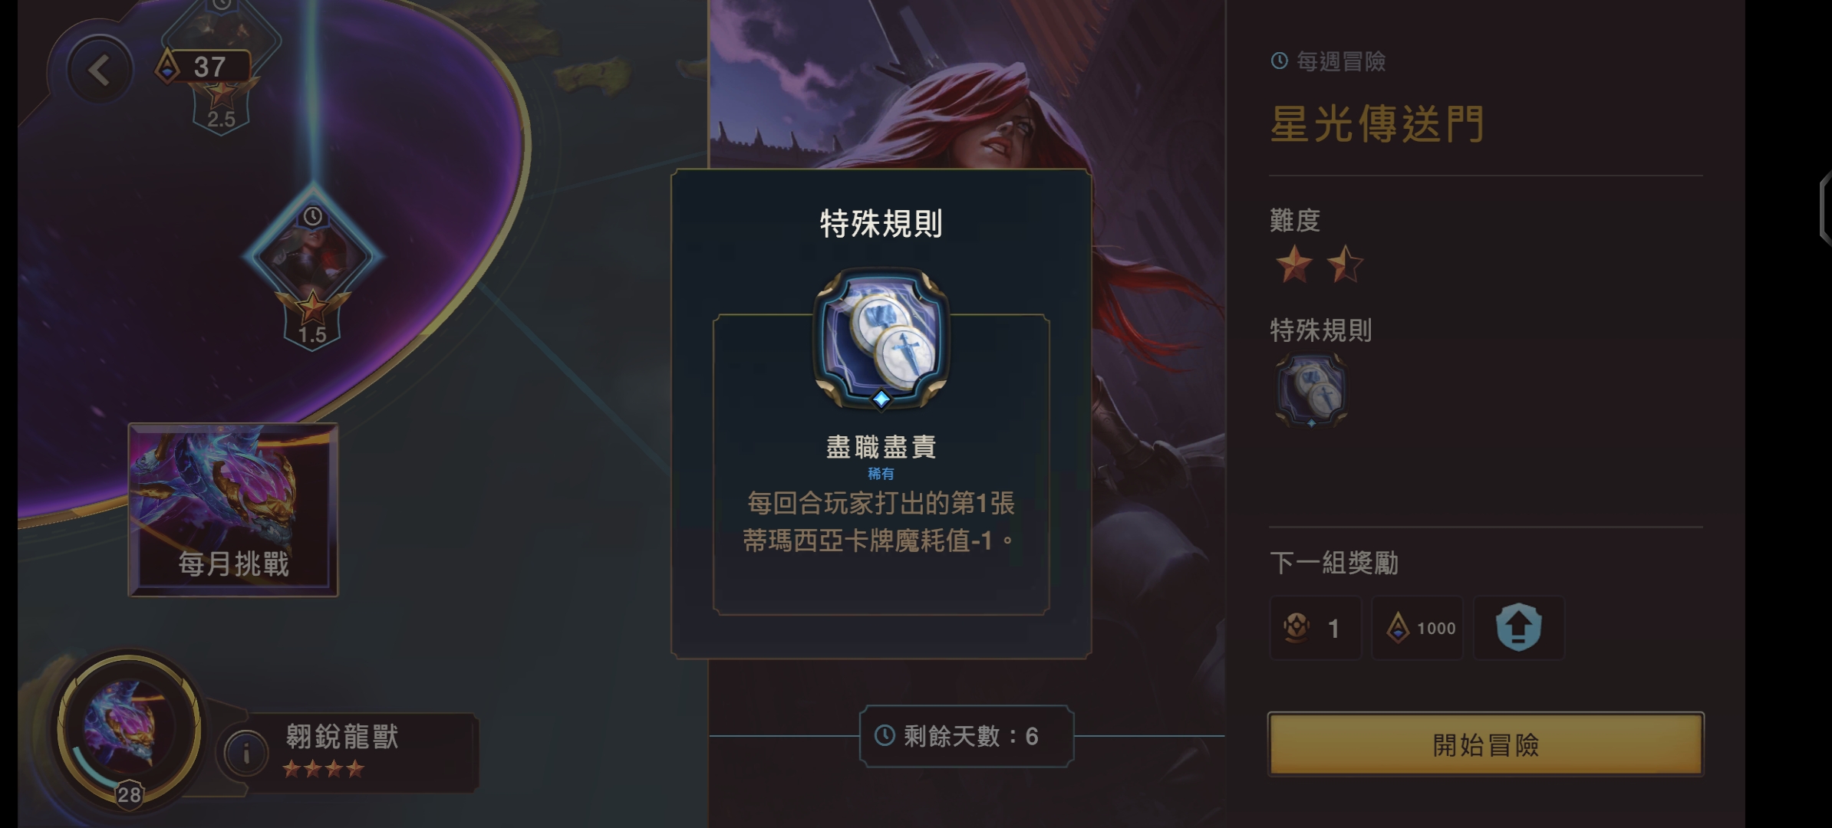Click the 翱銳龍獸 champion name label
The height and width of the screenshot is (828, 1832).
342,737
